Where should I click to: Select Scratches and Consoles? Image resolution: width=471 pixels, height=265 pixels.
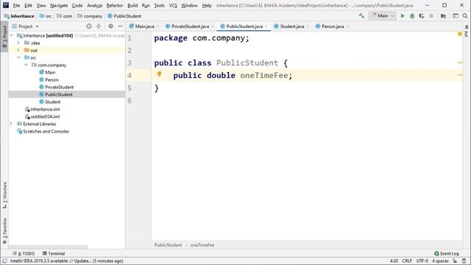coord(46,131)
